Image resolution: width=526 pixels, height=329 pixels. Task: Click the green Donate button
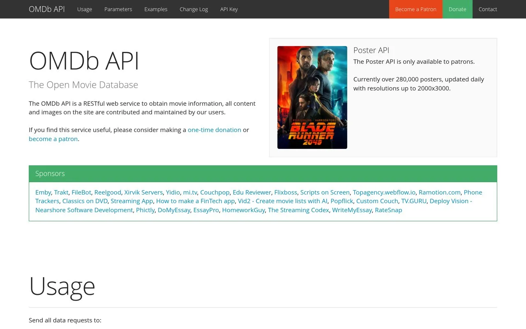(x=457, y=9)
